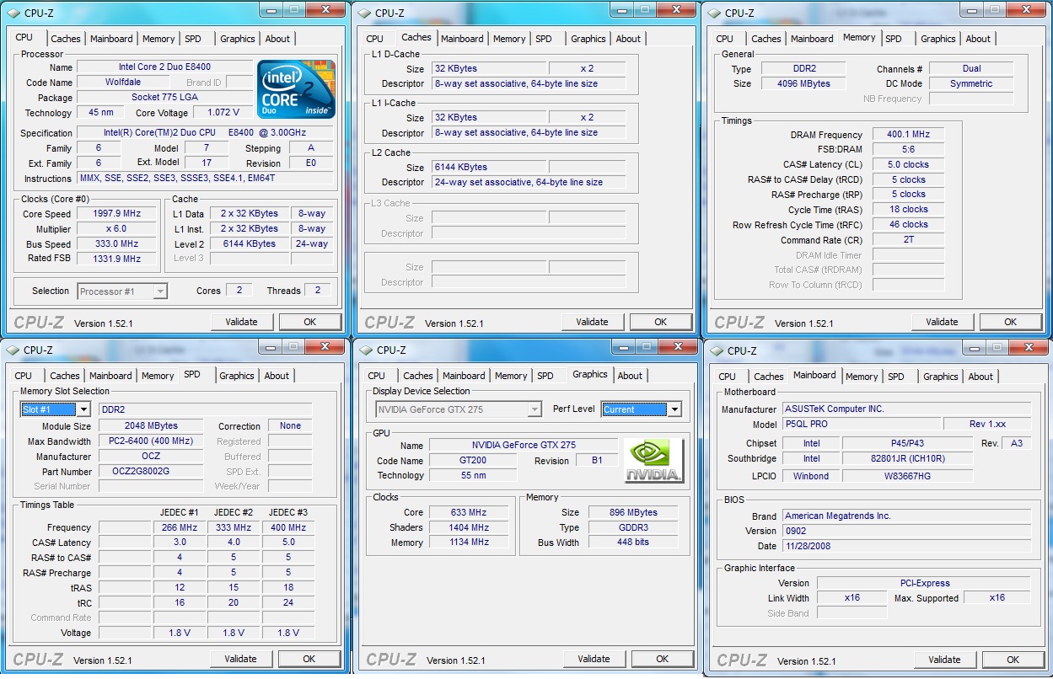Select the BIOS Brand American Megatrends Inc.

(x=906, y=516)
